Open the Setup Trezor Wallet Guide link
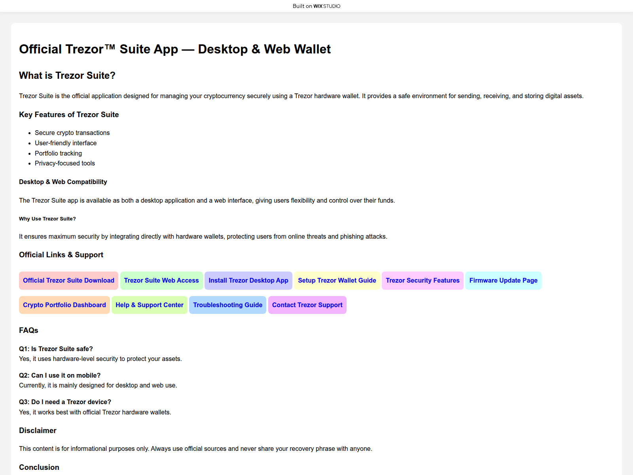Image resolution: width=633 pixels, height=475 pixels. [337, 281]
